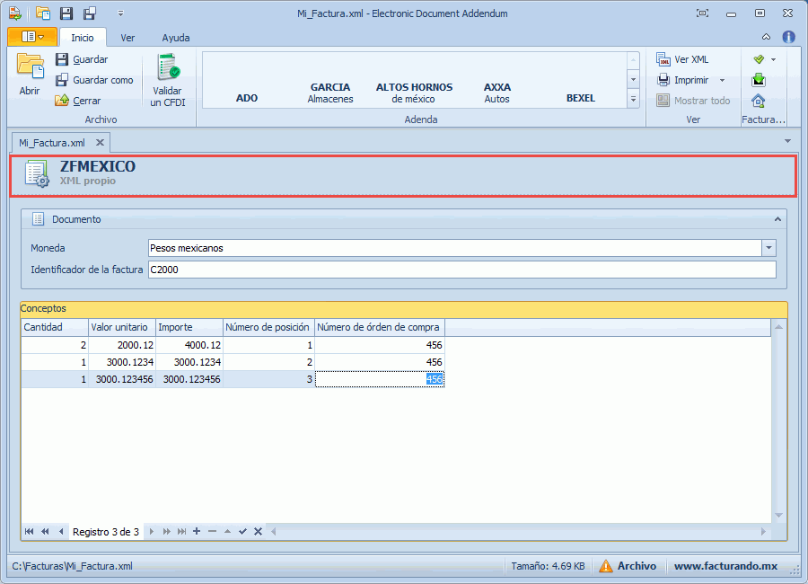808x584 pixels.
Task: Click the green checkmark Facturando icon
Action: (759, 59)
